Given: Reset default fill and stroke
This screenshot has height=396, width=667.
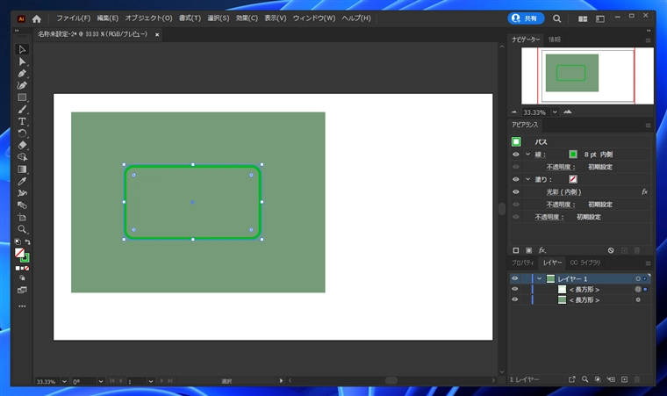Looking at the screenshot, I should 18,241.
